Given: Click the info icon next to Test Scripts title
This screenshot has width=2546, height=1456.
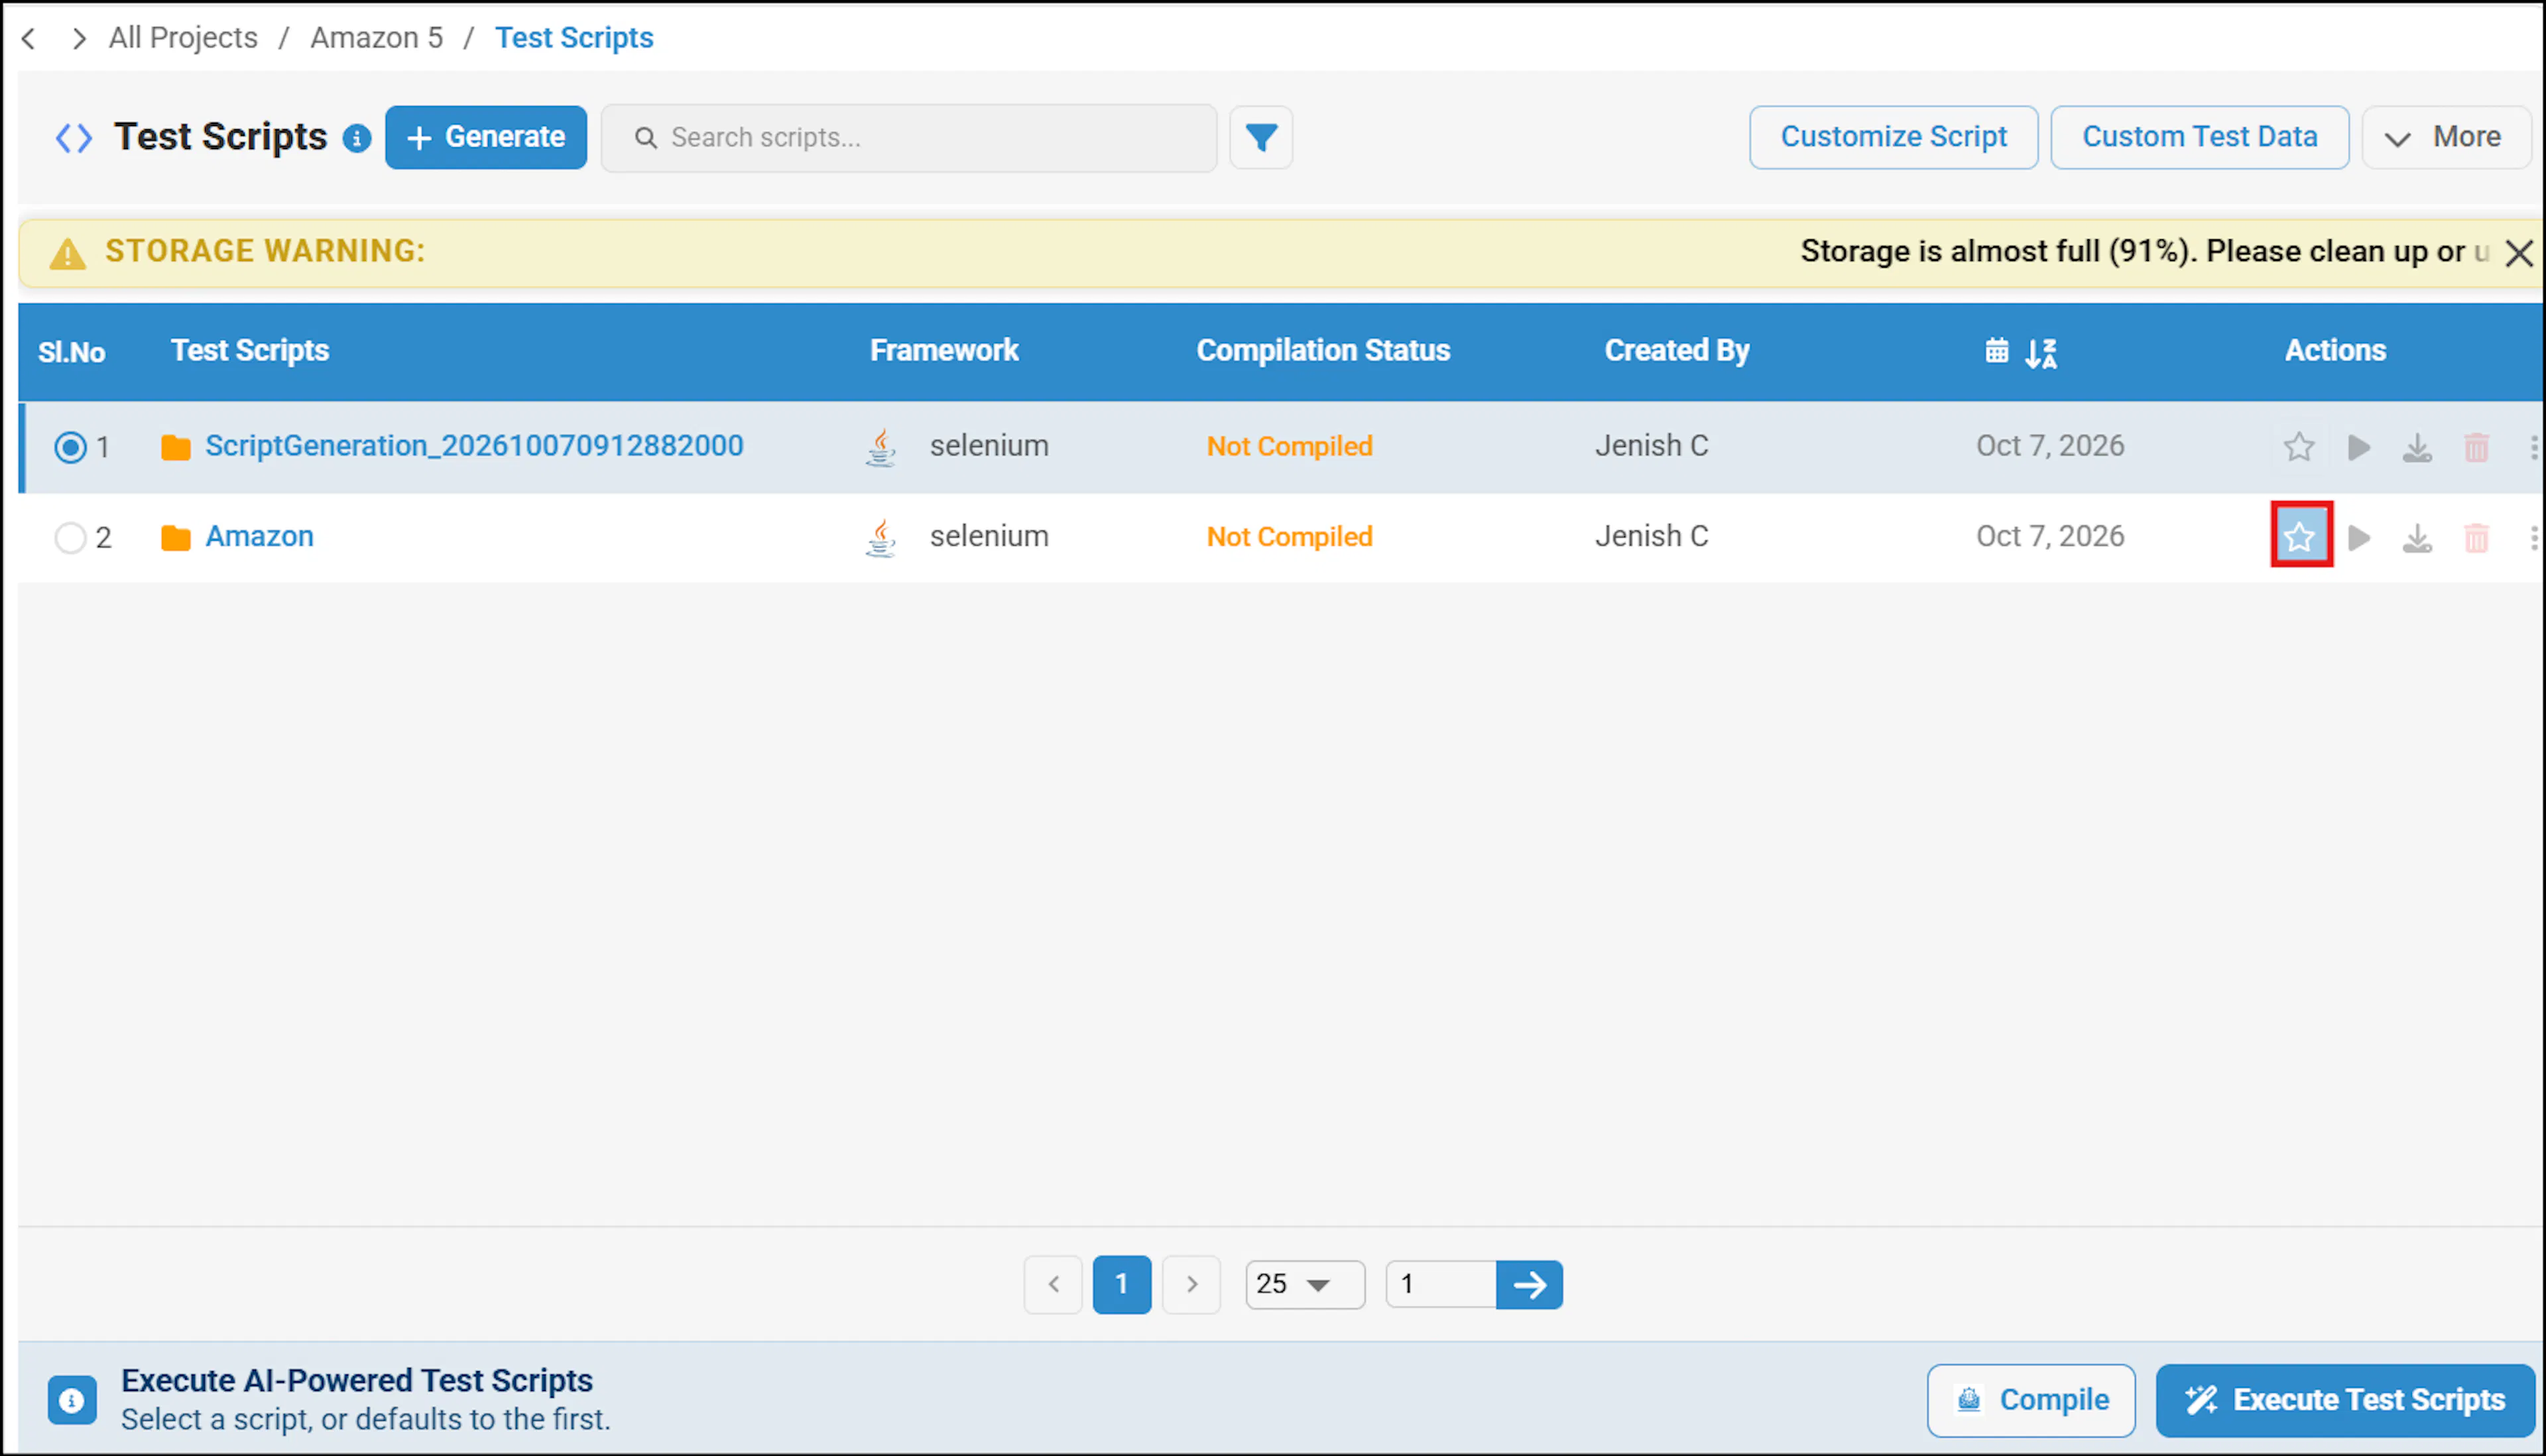Looking at the screenshot, I should click(356, 138).
